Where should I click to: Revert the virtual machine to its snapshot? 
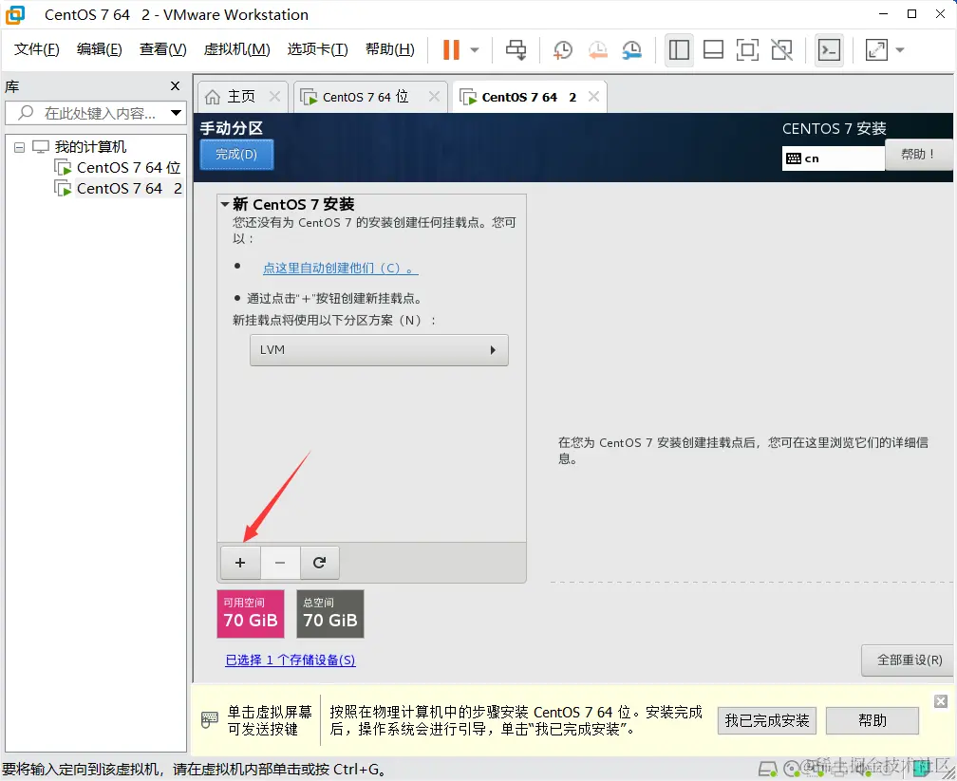pos(597,49)
